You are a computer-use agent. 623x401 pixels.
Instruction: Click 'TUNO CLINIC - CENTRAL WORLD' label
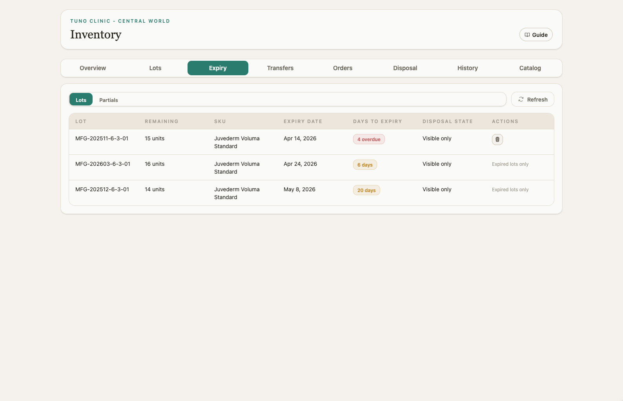[x=120, y=21]
